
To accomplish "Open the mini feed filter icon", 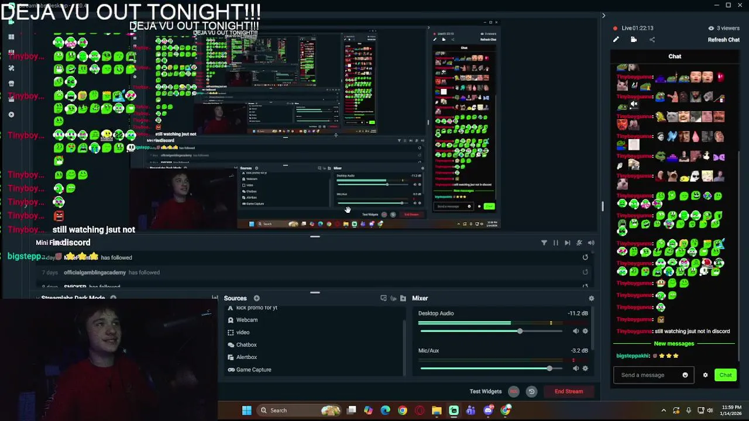I will coord(544,243).
